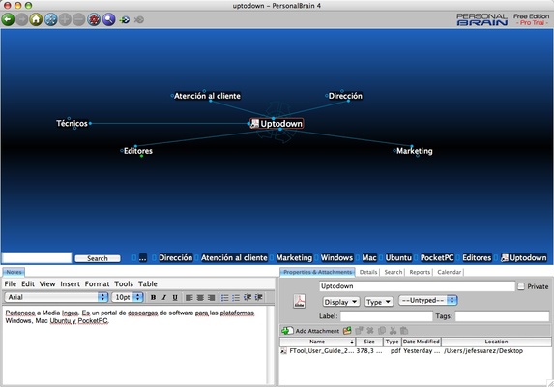The image size is (554, 387).
Task: Open the Format menu in notes editor
Action: tap(97, 283)
